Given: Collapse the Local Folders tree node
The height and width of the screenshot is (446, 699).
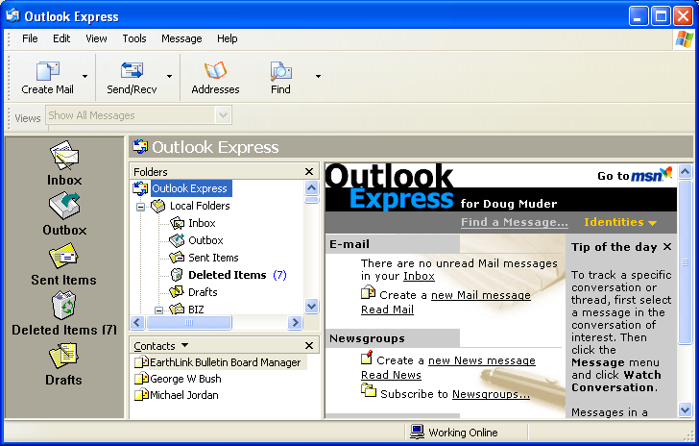Looking at the screenshot, I should tap(140, 207).
